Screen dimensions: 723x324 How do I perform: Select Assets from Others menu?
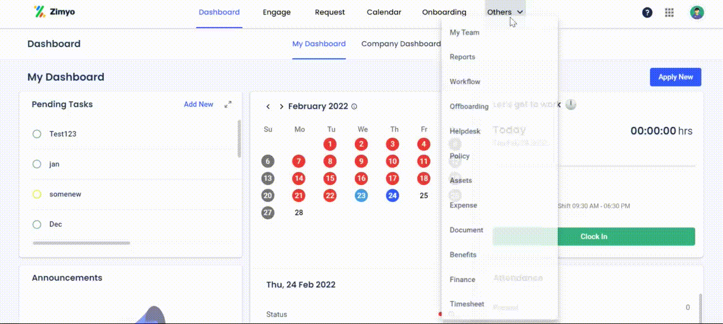tap(461, 181)
